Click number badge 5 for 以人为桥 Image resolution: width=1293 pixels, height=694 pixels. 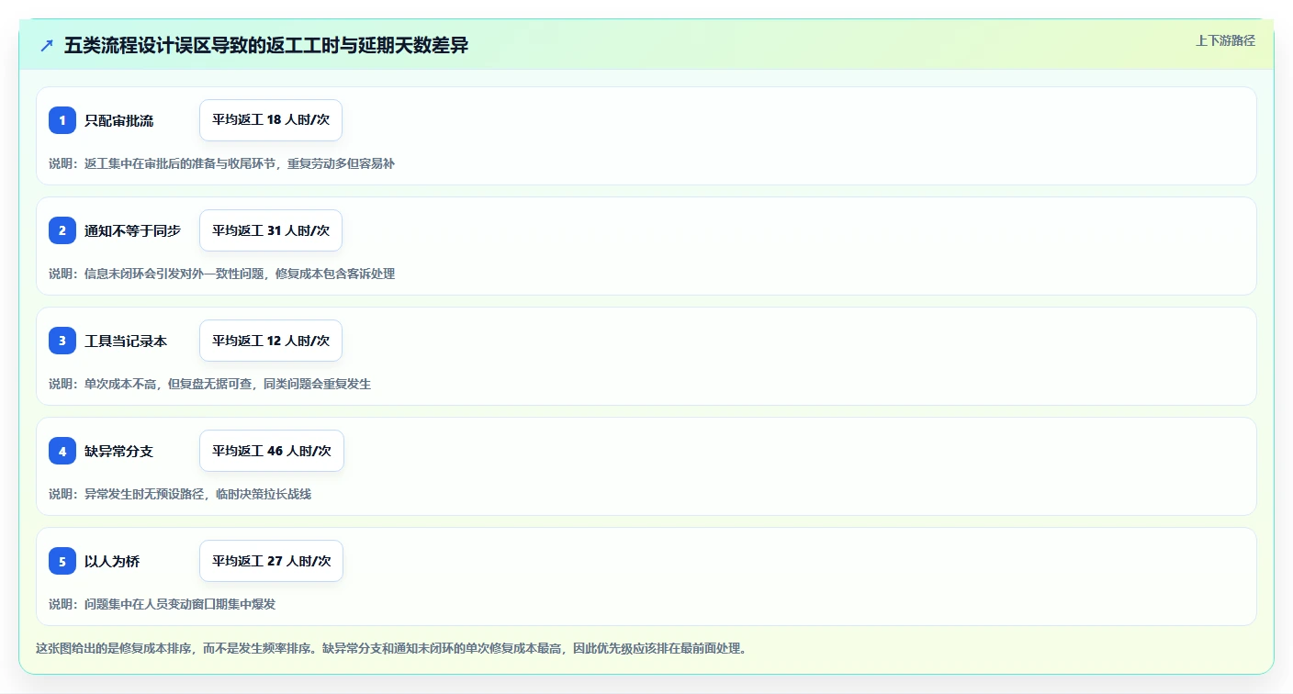coord(62,561)
